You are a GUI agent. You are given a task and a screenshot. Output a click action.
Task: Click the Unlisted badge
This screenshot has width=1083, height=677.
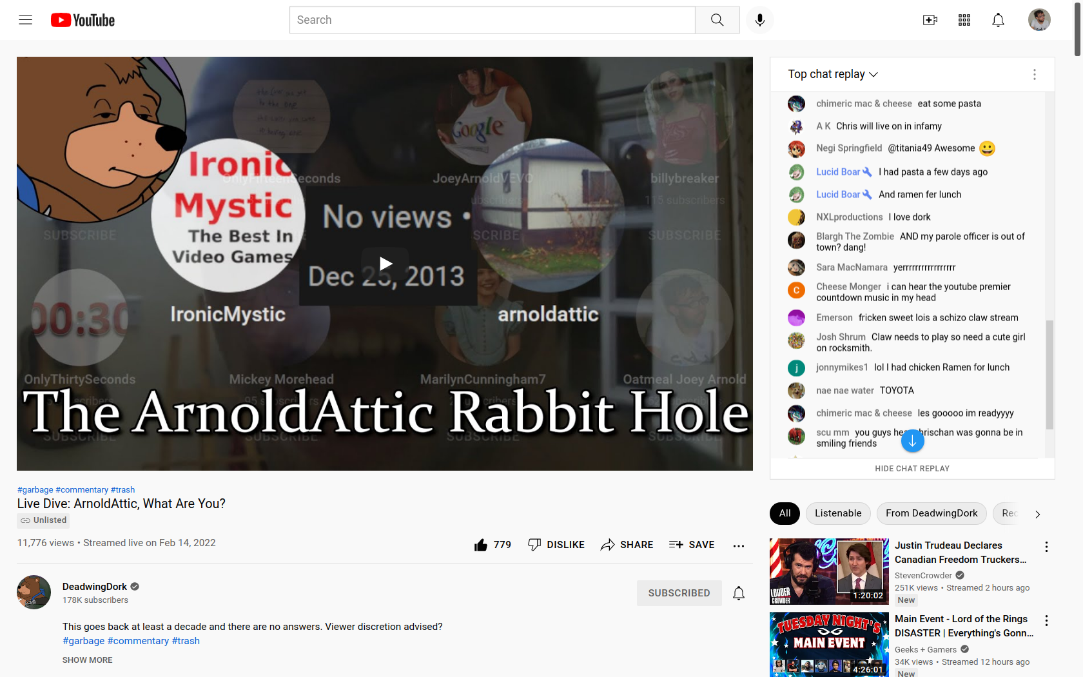click(x=43, y=520)
